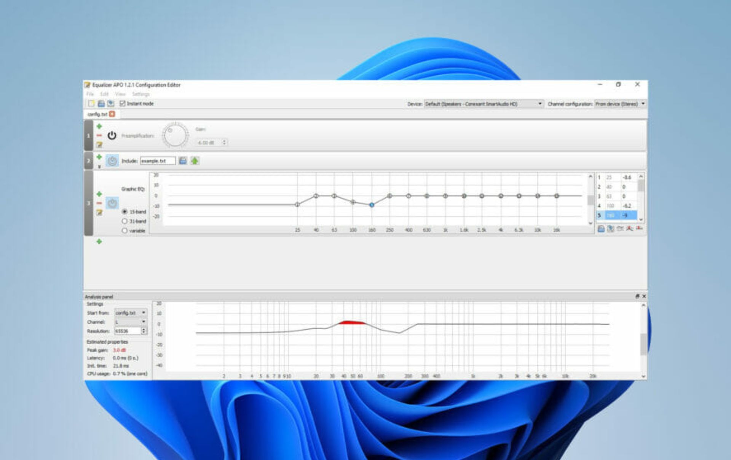Open the File menu

[x=90, y=94]
